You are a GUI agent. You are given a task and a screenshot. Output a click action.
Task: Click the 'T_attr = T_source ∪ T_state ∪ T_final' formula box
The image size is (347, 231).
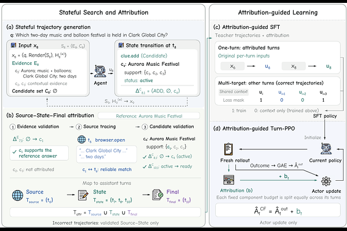click(x=105, y=213)
